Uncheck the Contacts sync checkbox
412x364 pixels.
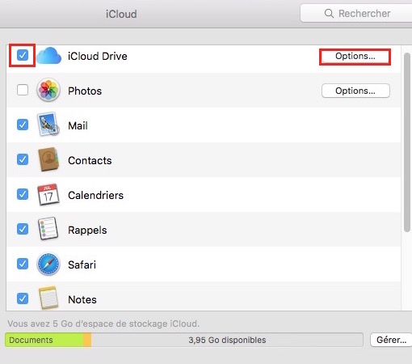click(23, 159)
